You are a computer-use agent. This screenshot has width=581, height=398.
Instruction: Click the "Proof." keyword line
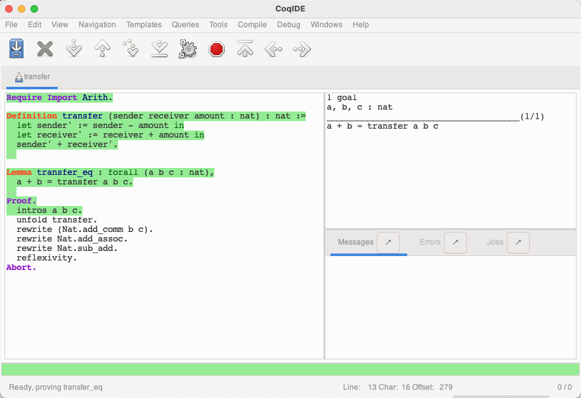pos(22,201)
